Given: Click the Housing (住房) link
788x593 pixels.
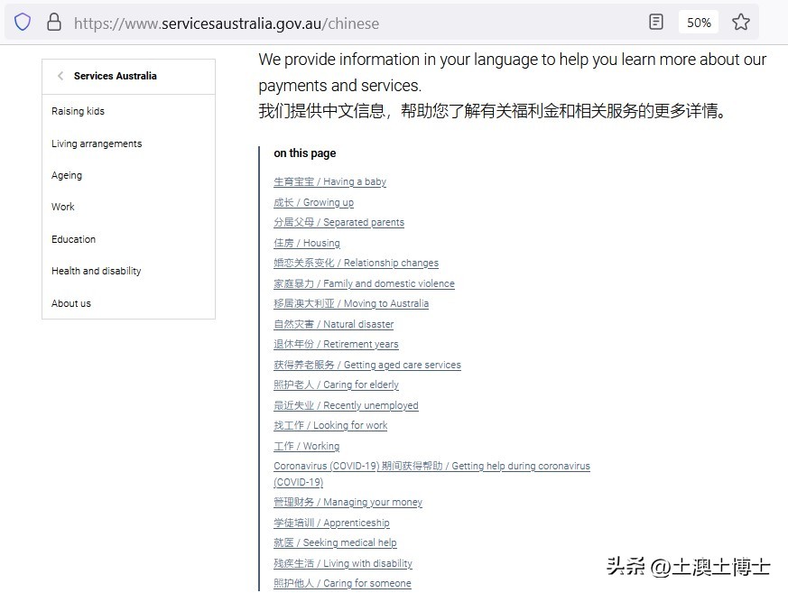Looking at the screenshot, I should pyautogui.click(x=306, y=243).
